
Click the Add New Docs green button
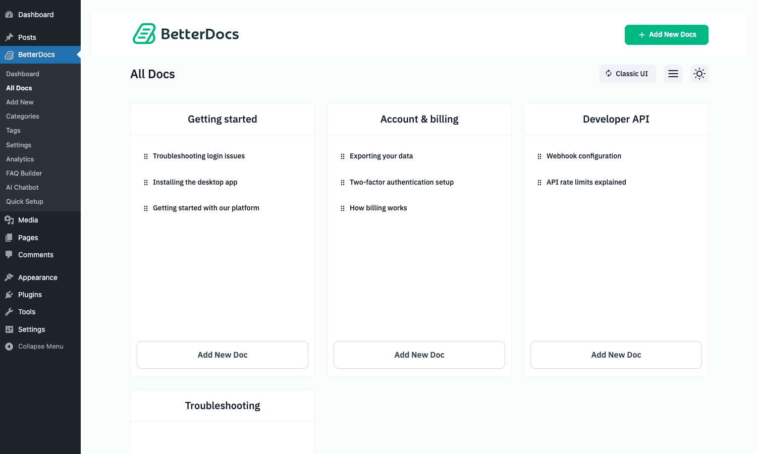(x=667, y=35)
